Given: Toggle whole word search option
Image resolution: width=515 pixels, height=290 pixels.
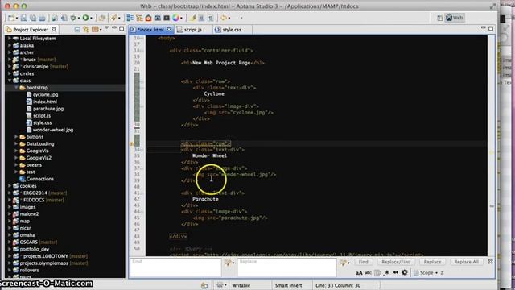Looking at the screenshot, I should point(368,273).
